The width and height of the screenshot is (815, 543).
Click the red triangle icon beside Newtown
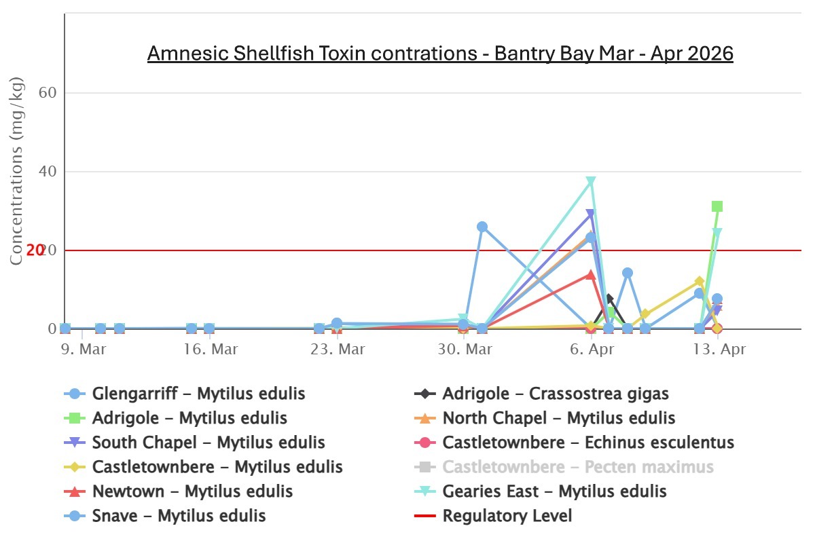tap(75, 491)
